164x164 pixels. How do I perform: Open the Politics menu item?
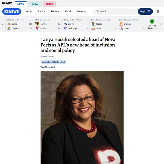coord(55,11)
